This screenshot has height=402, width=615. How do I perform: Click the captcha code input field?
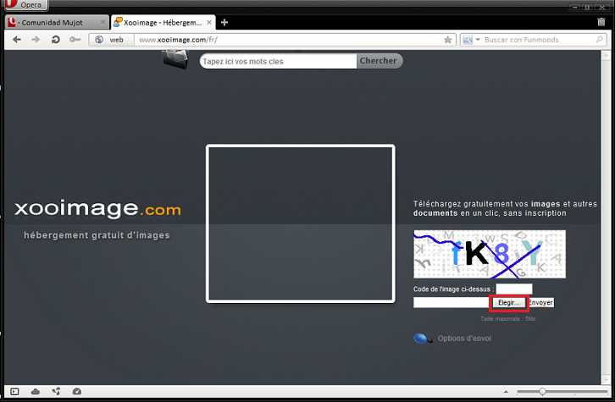click(x=513, y=289)
